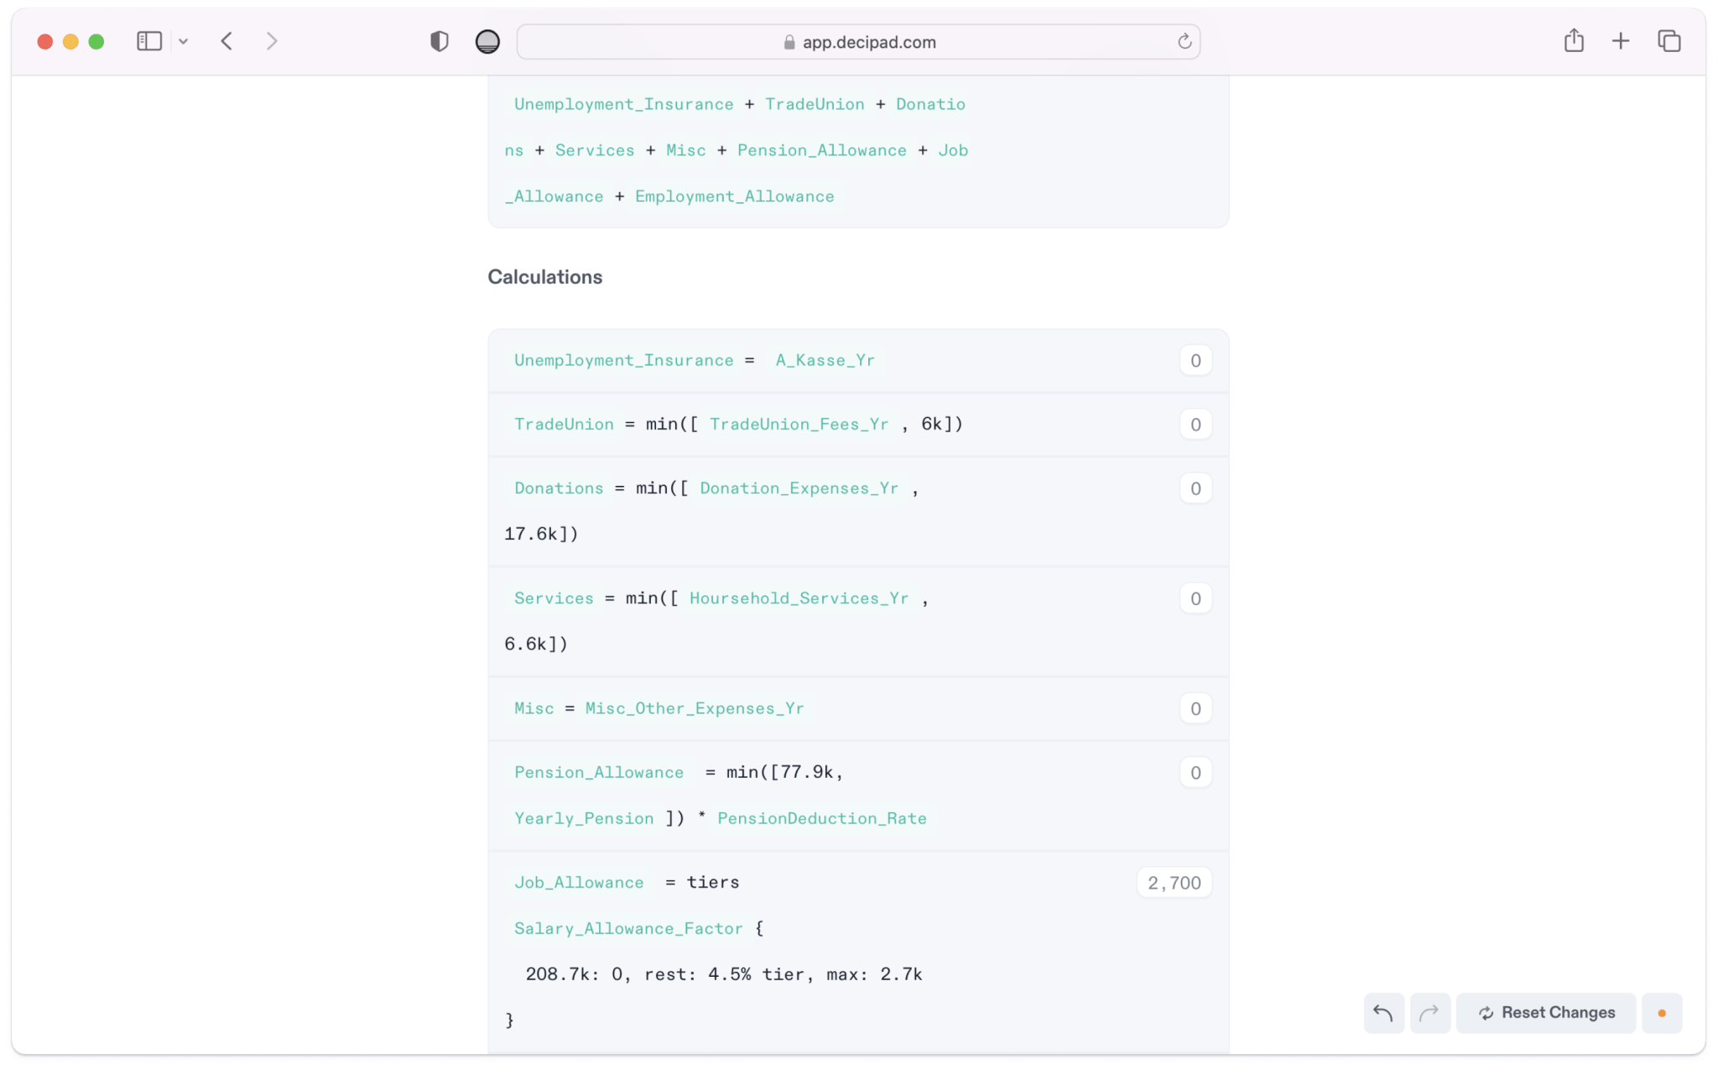
Task: Click the A_Kasse_Yr variable reference
Action: 825,360
